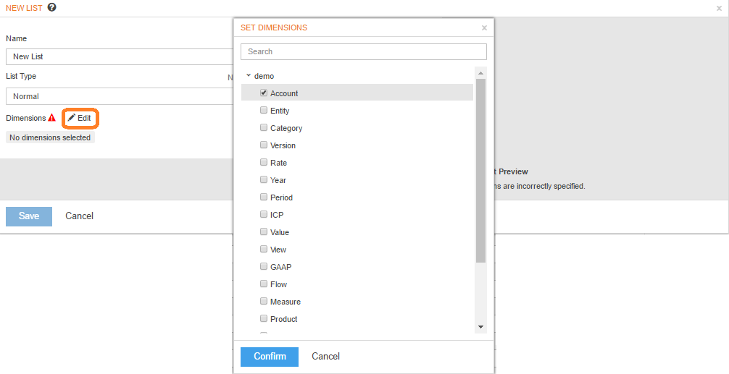Click the pencil Edit dimensions icon
This screenshot has height=374, width=729.
71,118
